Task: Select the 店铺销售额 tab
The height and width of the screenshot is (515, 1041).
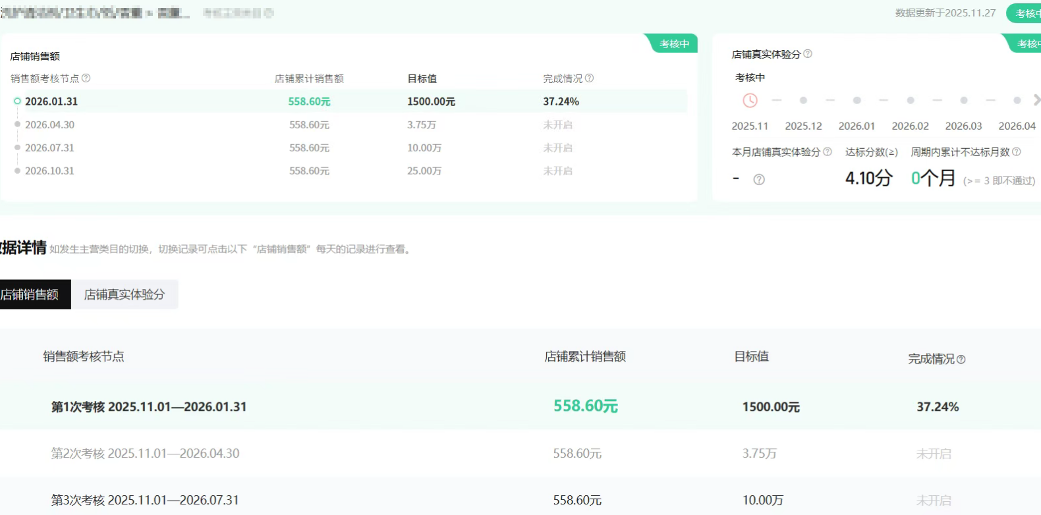Action: [31, 294]
